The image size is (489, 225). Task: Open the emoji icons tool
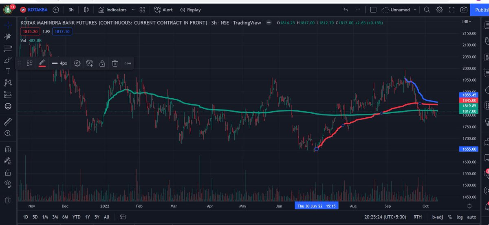coord(8,106)
